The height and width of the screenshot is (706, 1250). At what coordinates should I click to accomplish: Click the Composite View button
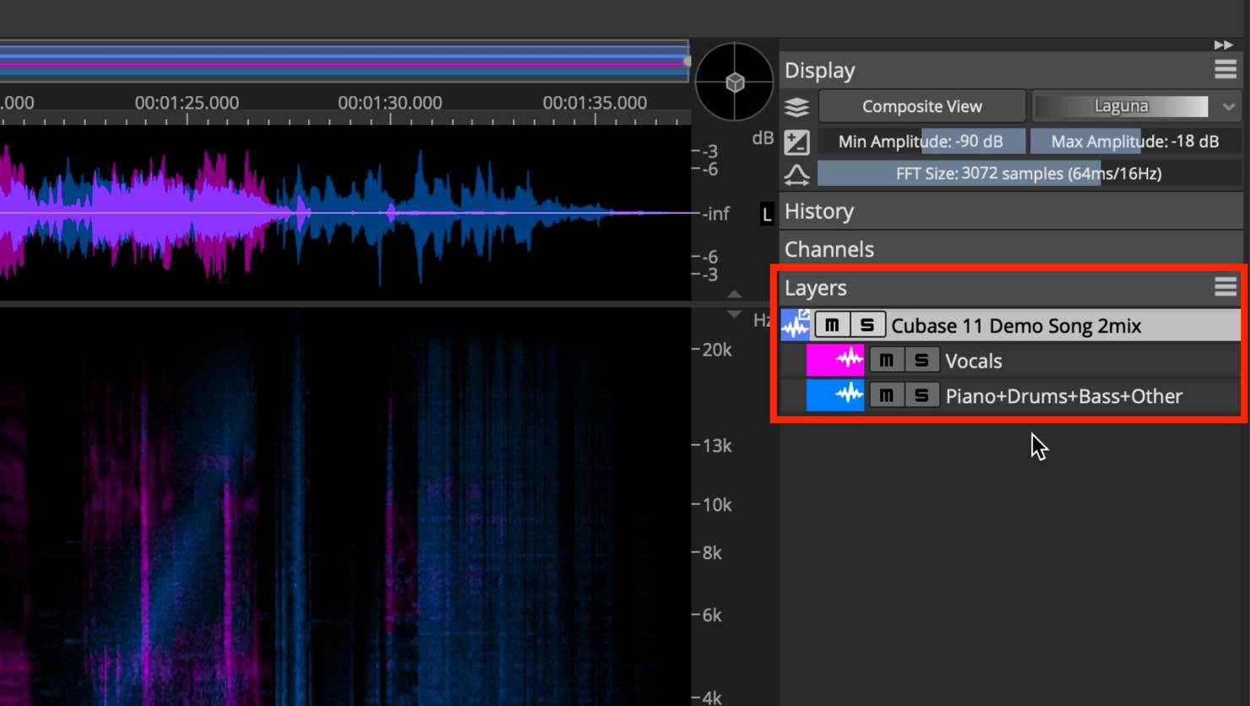point(922,106)
